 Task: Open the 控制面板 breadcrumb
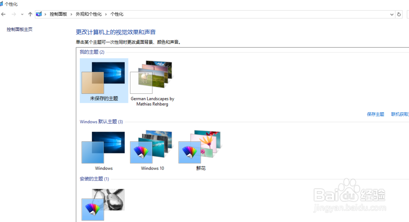[x=58, y=14]
